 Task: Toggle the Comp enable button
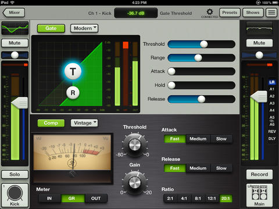coord(51,123)
